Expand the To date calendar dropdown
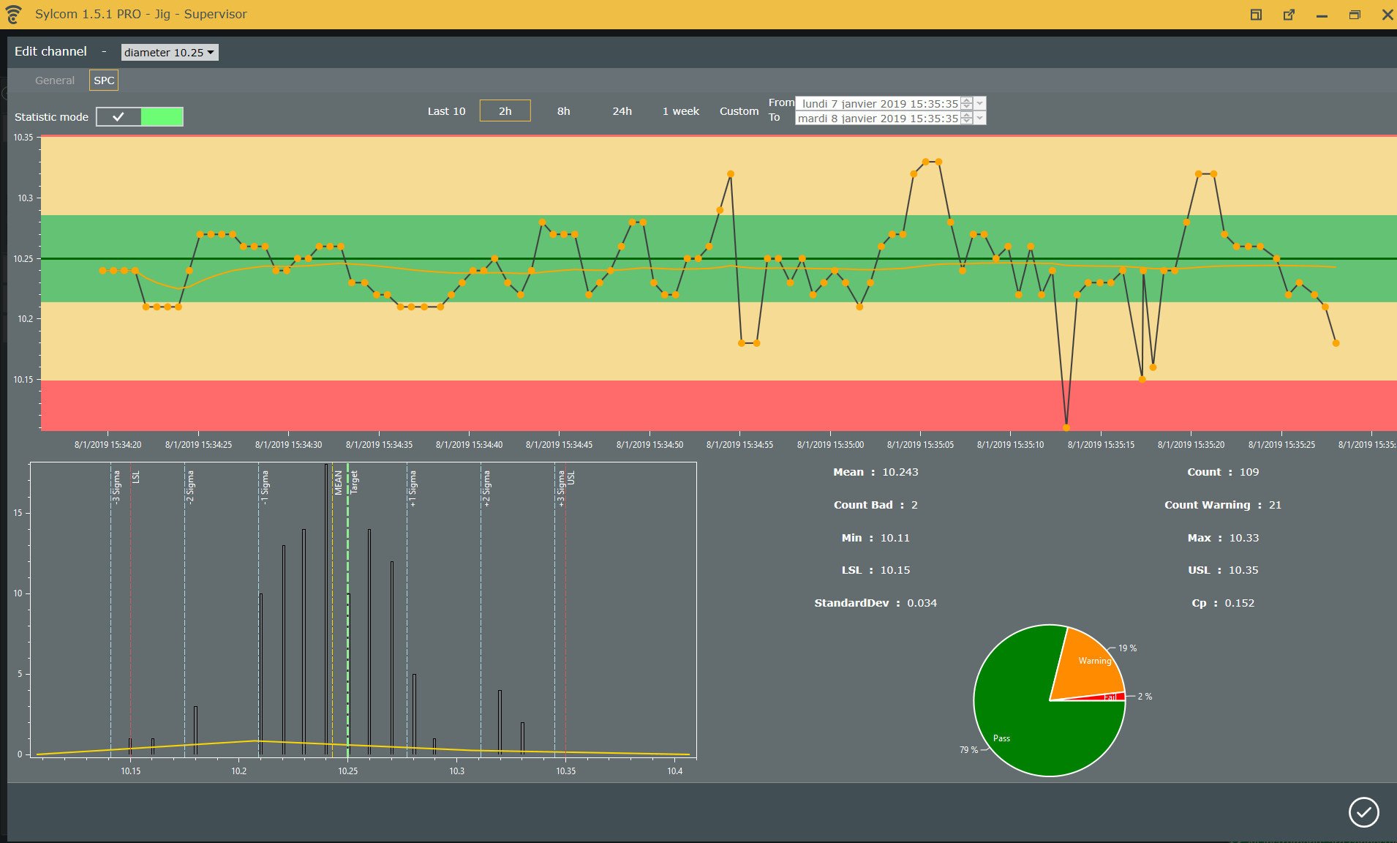Viewport: 1397px width, 843px height. click(x=980, y=119)
